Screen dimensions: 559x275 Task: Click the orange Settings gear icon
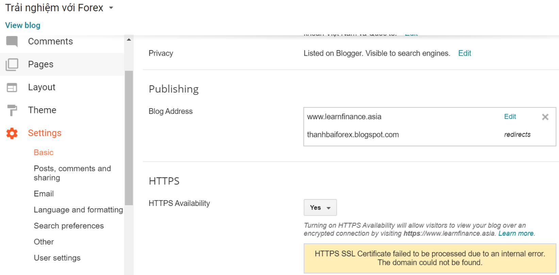[x=12, y=133]
